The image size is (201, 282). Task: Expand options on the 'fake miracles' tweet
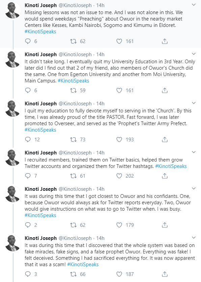pyautogui.click(x=194, y=238)
